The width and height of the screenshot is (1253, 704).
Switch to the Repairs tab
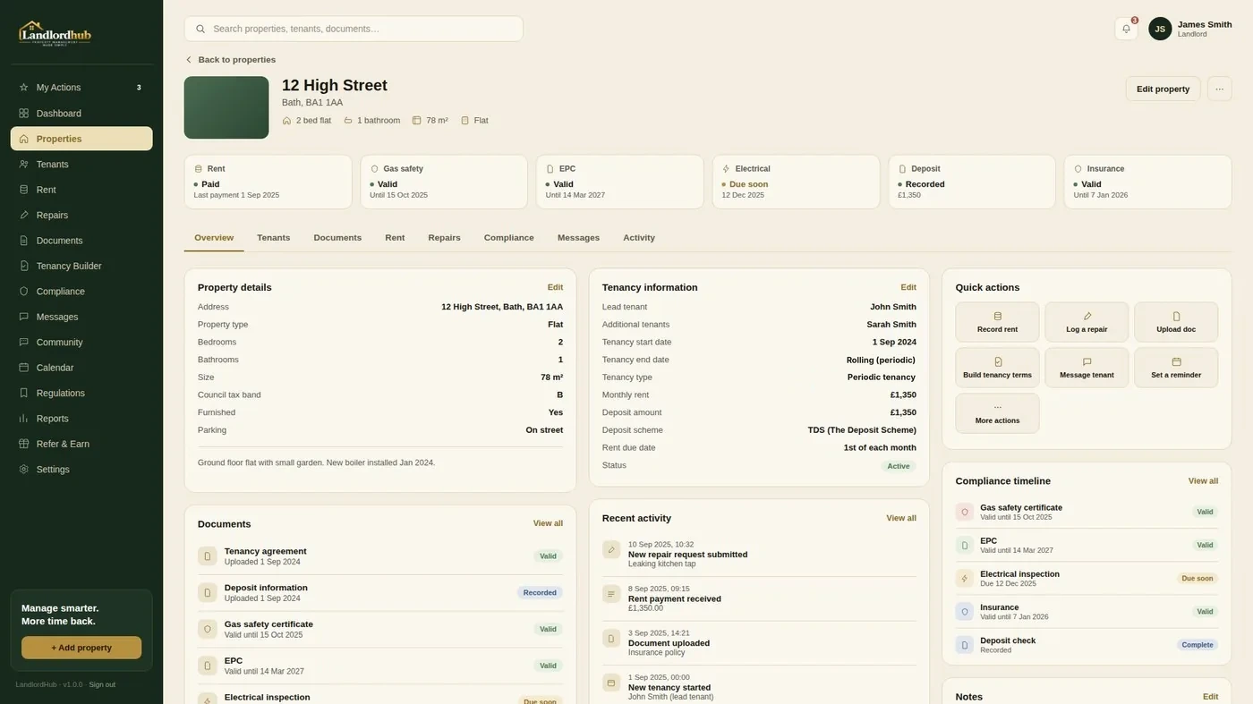[444, 238]
